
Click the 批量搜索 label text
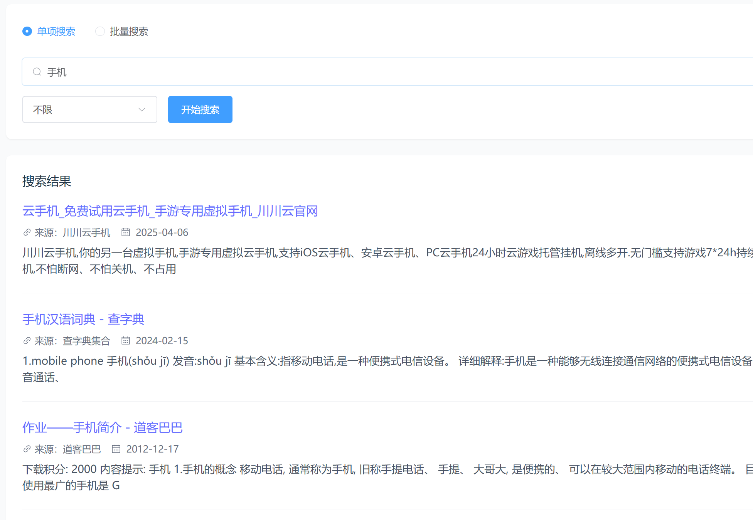point(129,31)
